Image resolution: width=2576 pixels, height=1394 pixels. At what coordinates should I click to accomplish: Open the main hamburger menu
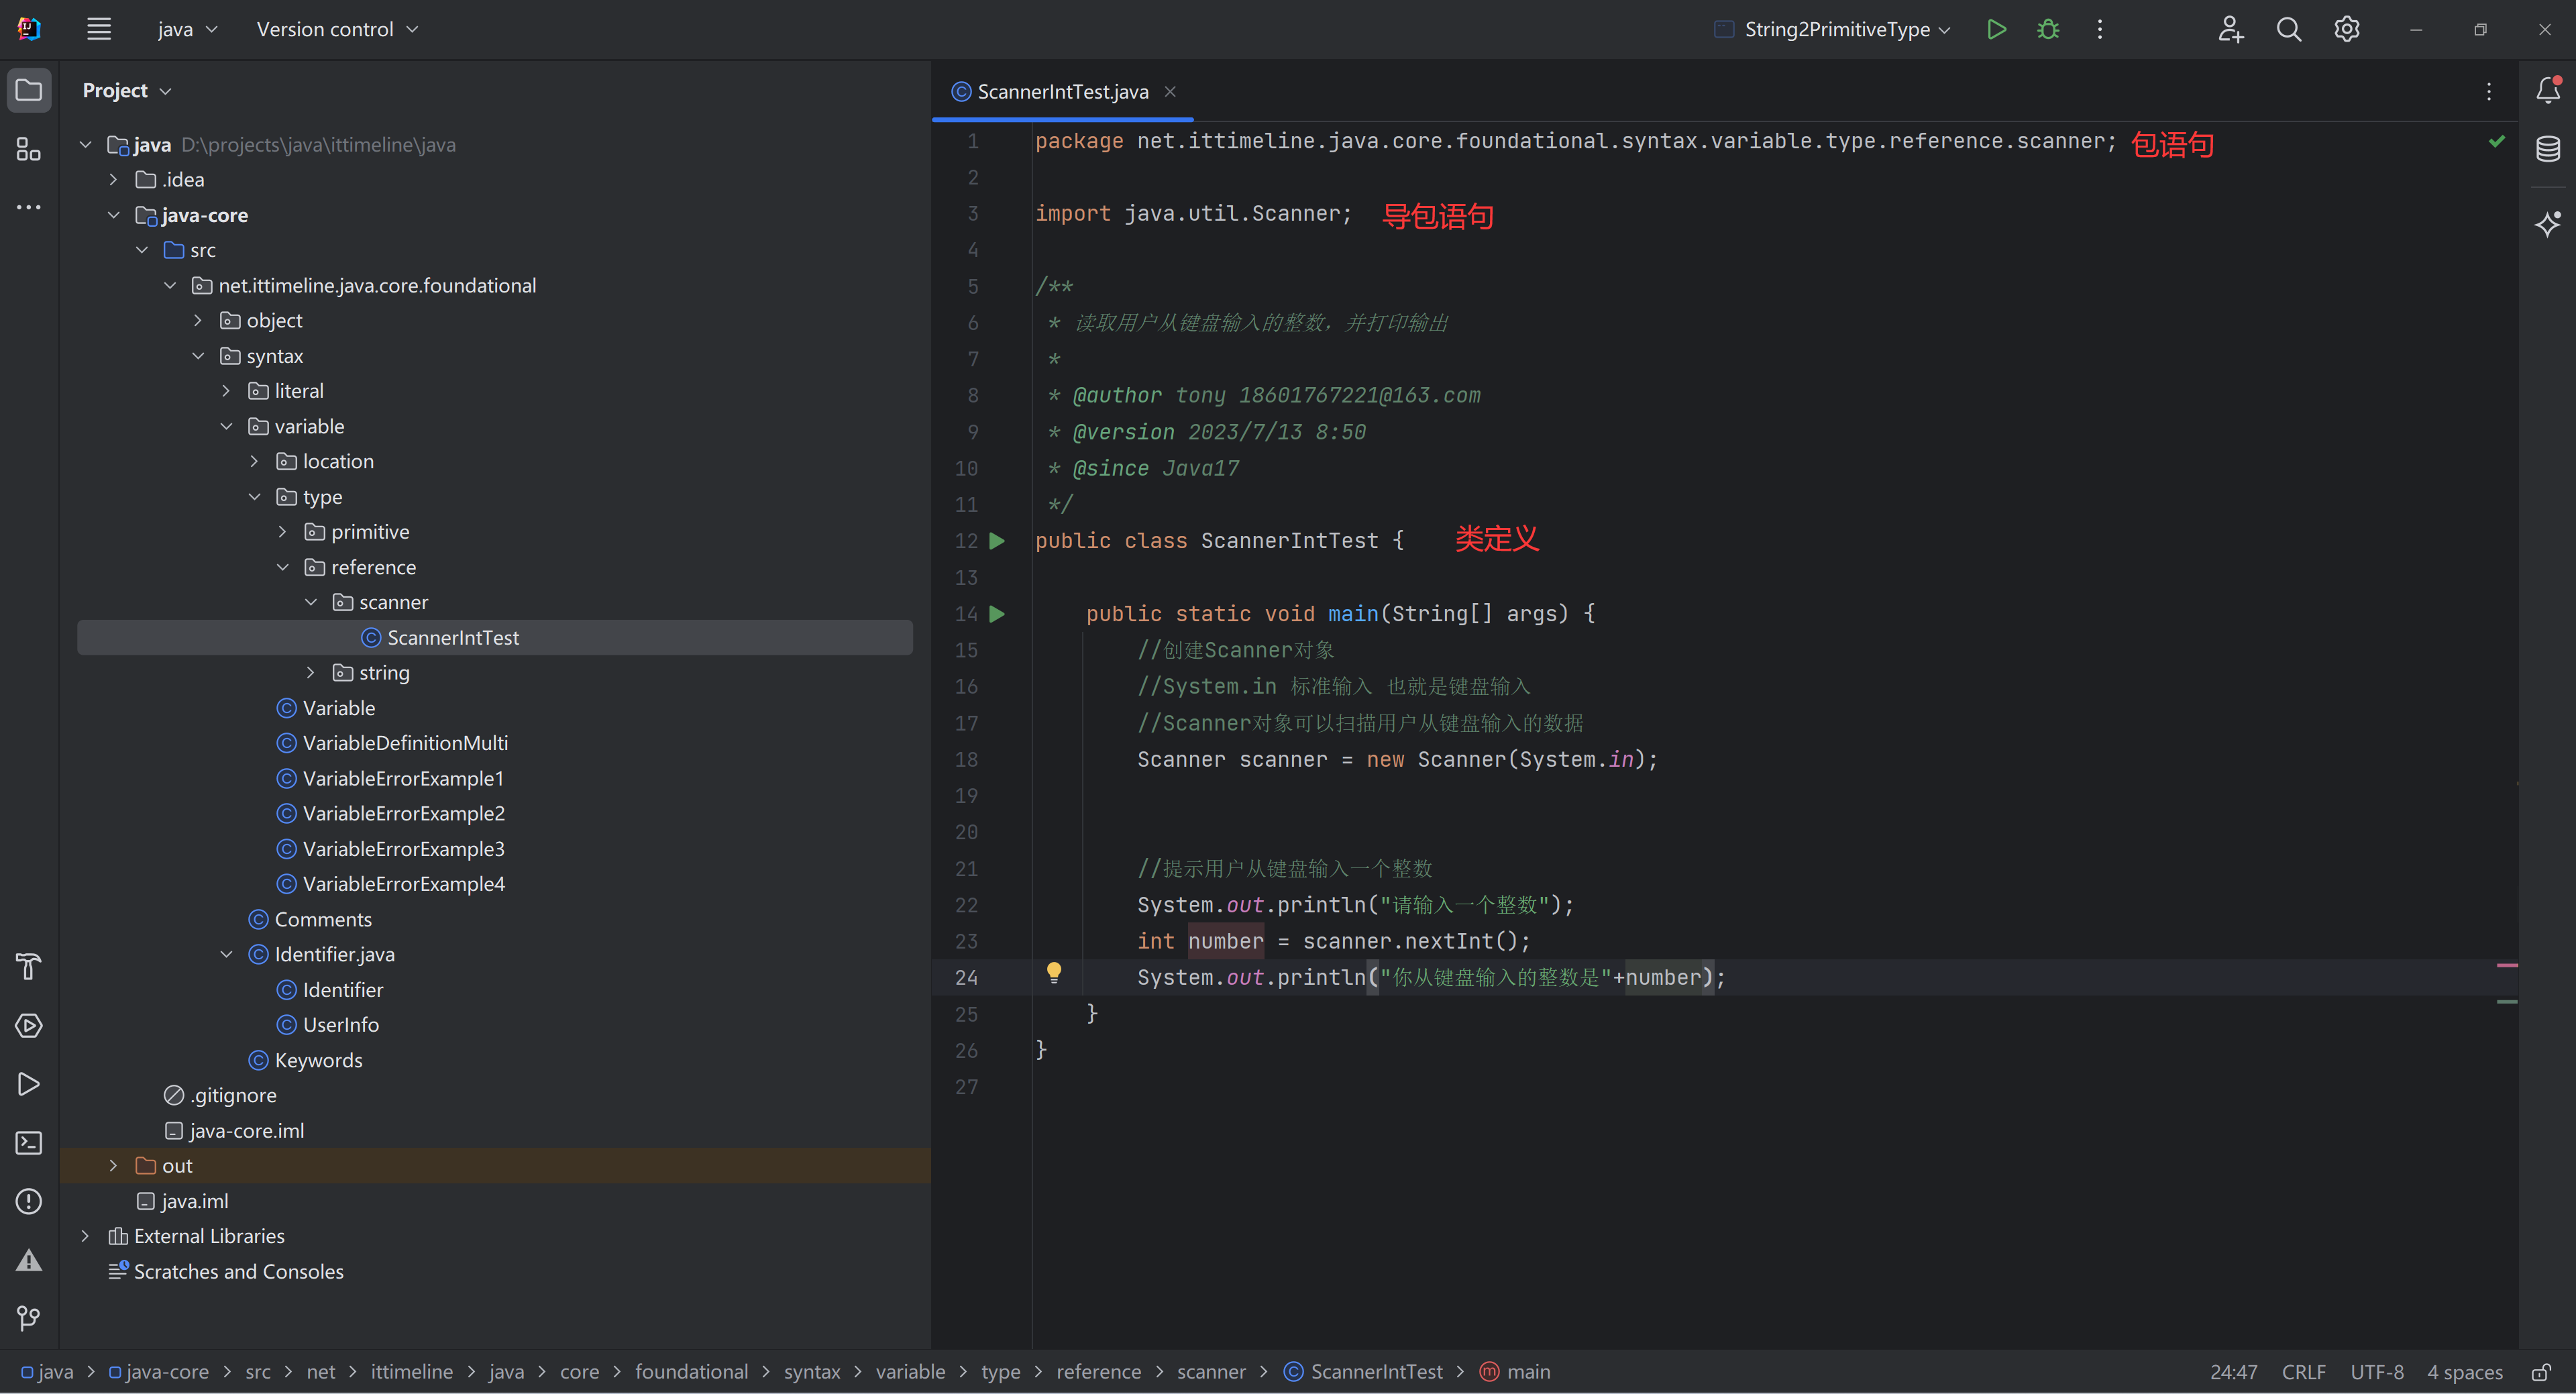pos(98,29)
